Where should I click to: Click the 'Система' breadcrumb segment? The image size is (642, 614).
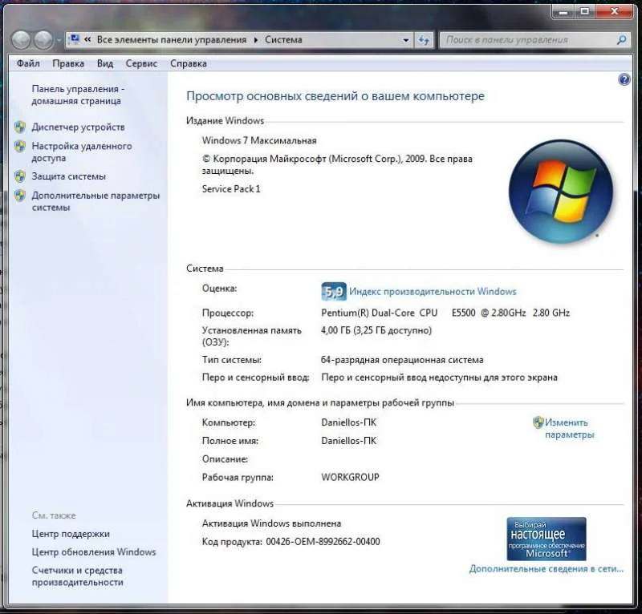coord(283,40)
